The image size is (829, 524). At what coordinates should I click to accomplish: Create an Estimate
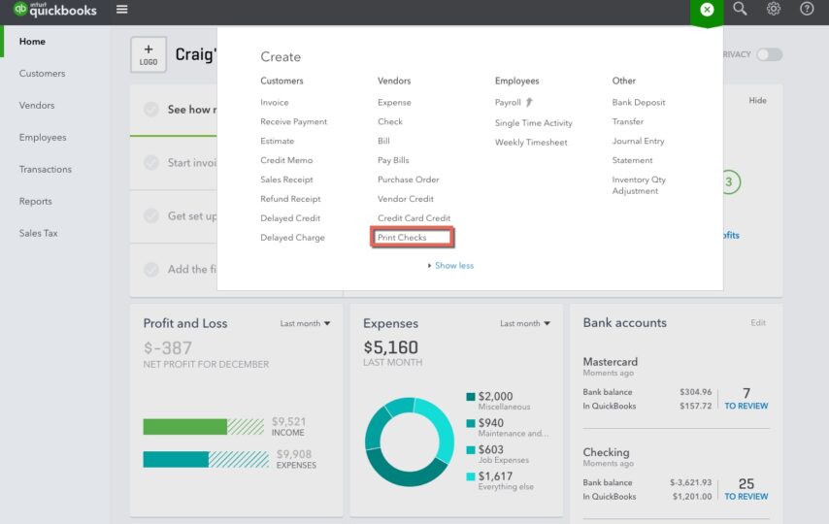pos(277,141)
